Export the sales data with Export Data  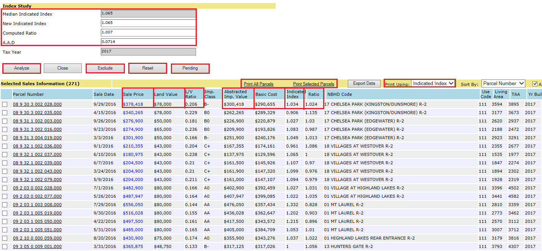(x=364, y=83)
